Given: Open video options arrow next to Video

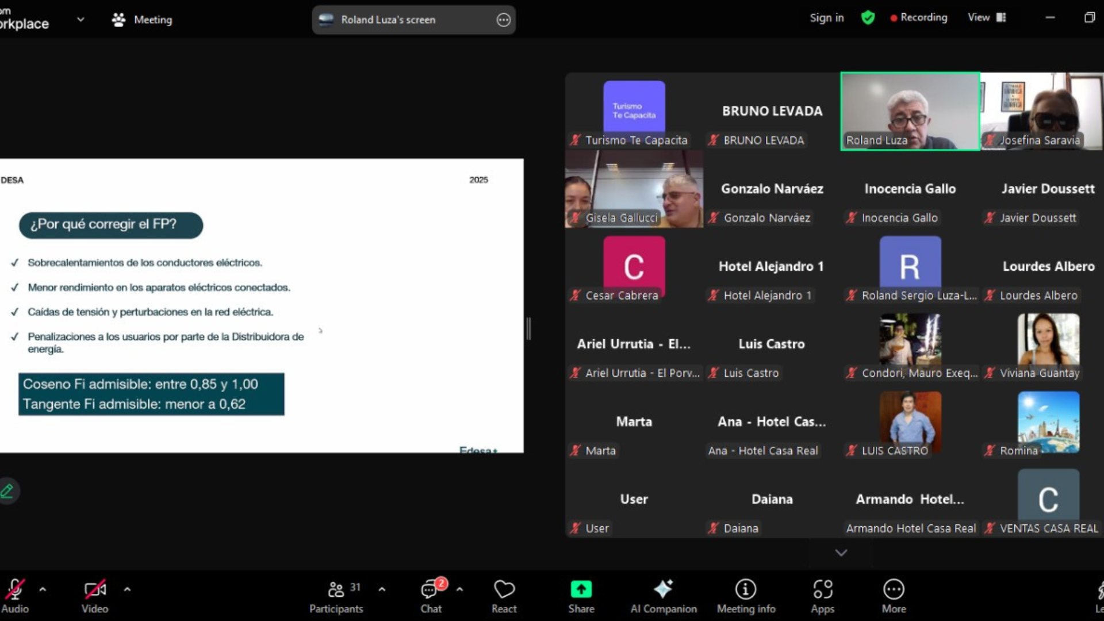Looking at the screenshot, I should pos(127,589).
